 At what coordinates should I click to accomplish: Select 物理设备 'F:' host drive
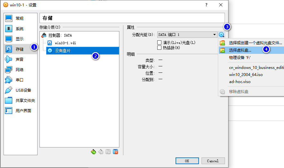click(239, 57)
